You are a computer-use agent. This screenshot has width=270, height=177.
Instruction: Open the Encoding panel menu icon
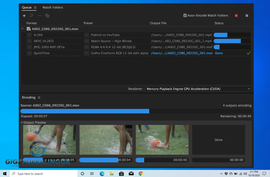pos(39,98)
